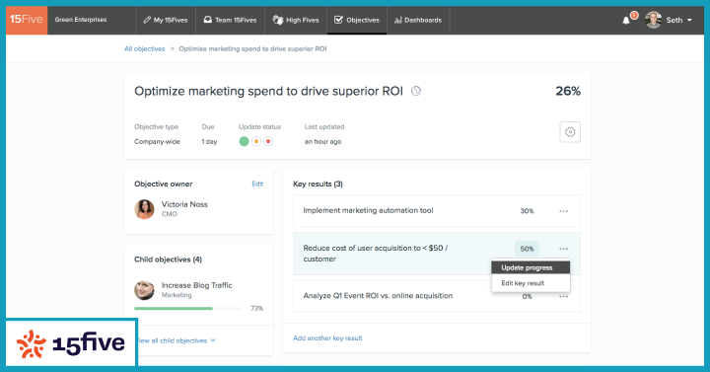The width and height of the screenshot is (710, 372).
Task: Set update status to red
Action: pyautogui.click(x=268, y=141)
